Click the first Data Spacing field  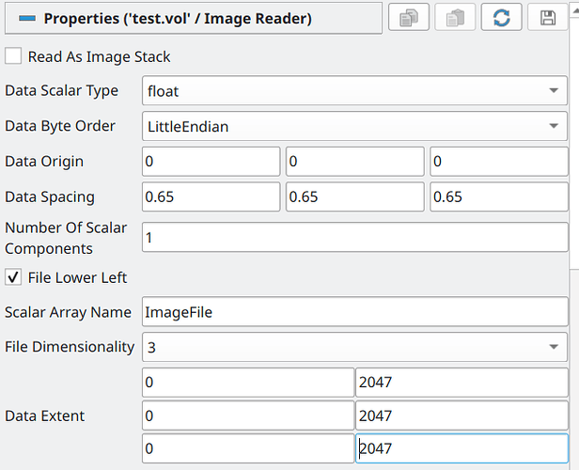(x=211, y=196)
